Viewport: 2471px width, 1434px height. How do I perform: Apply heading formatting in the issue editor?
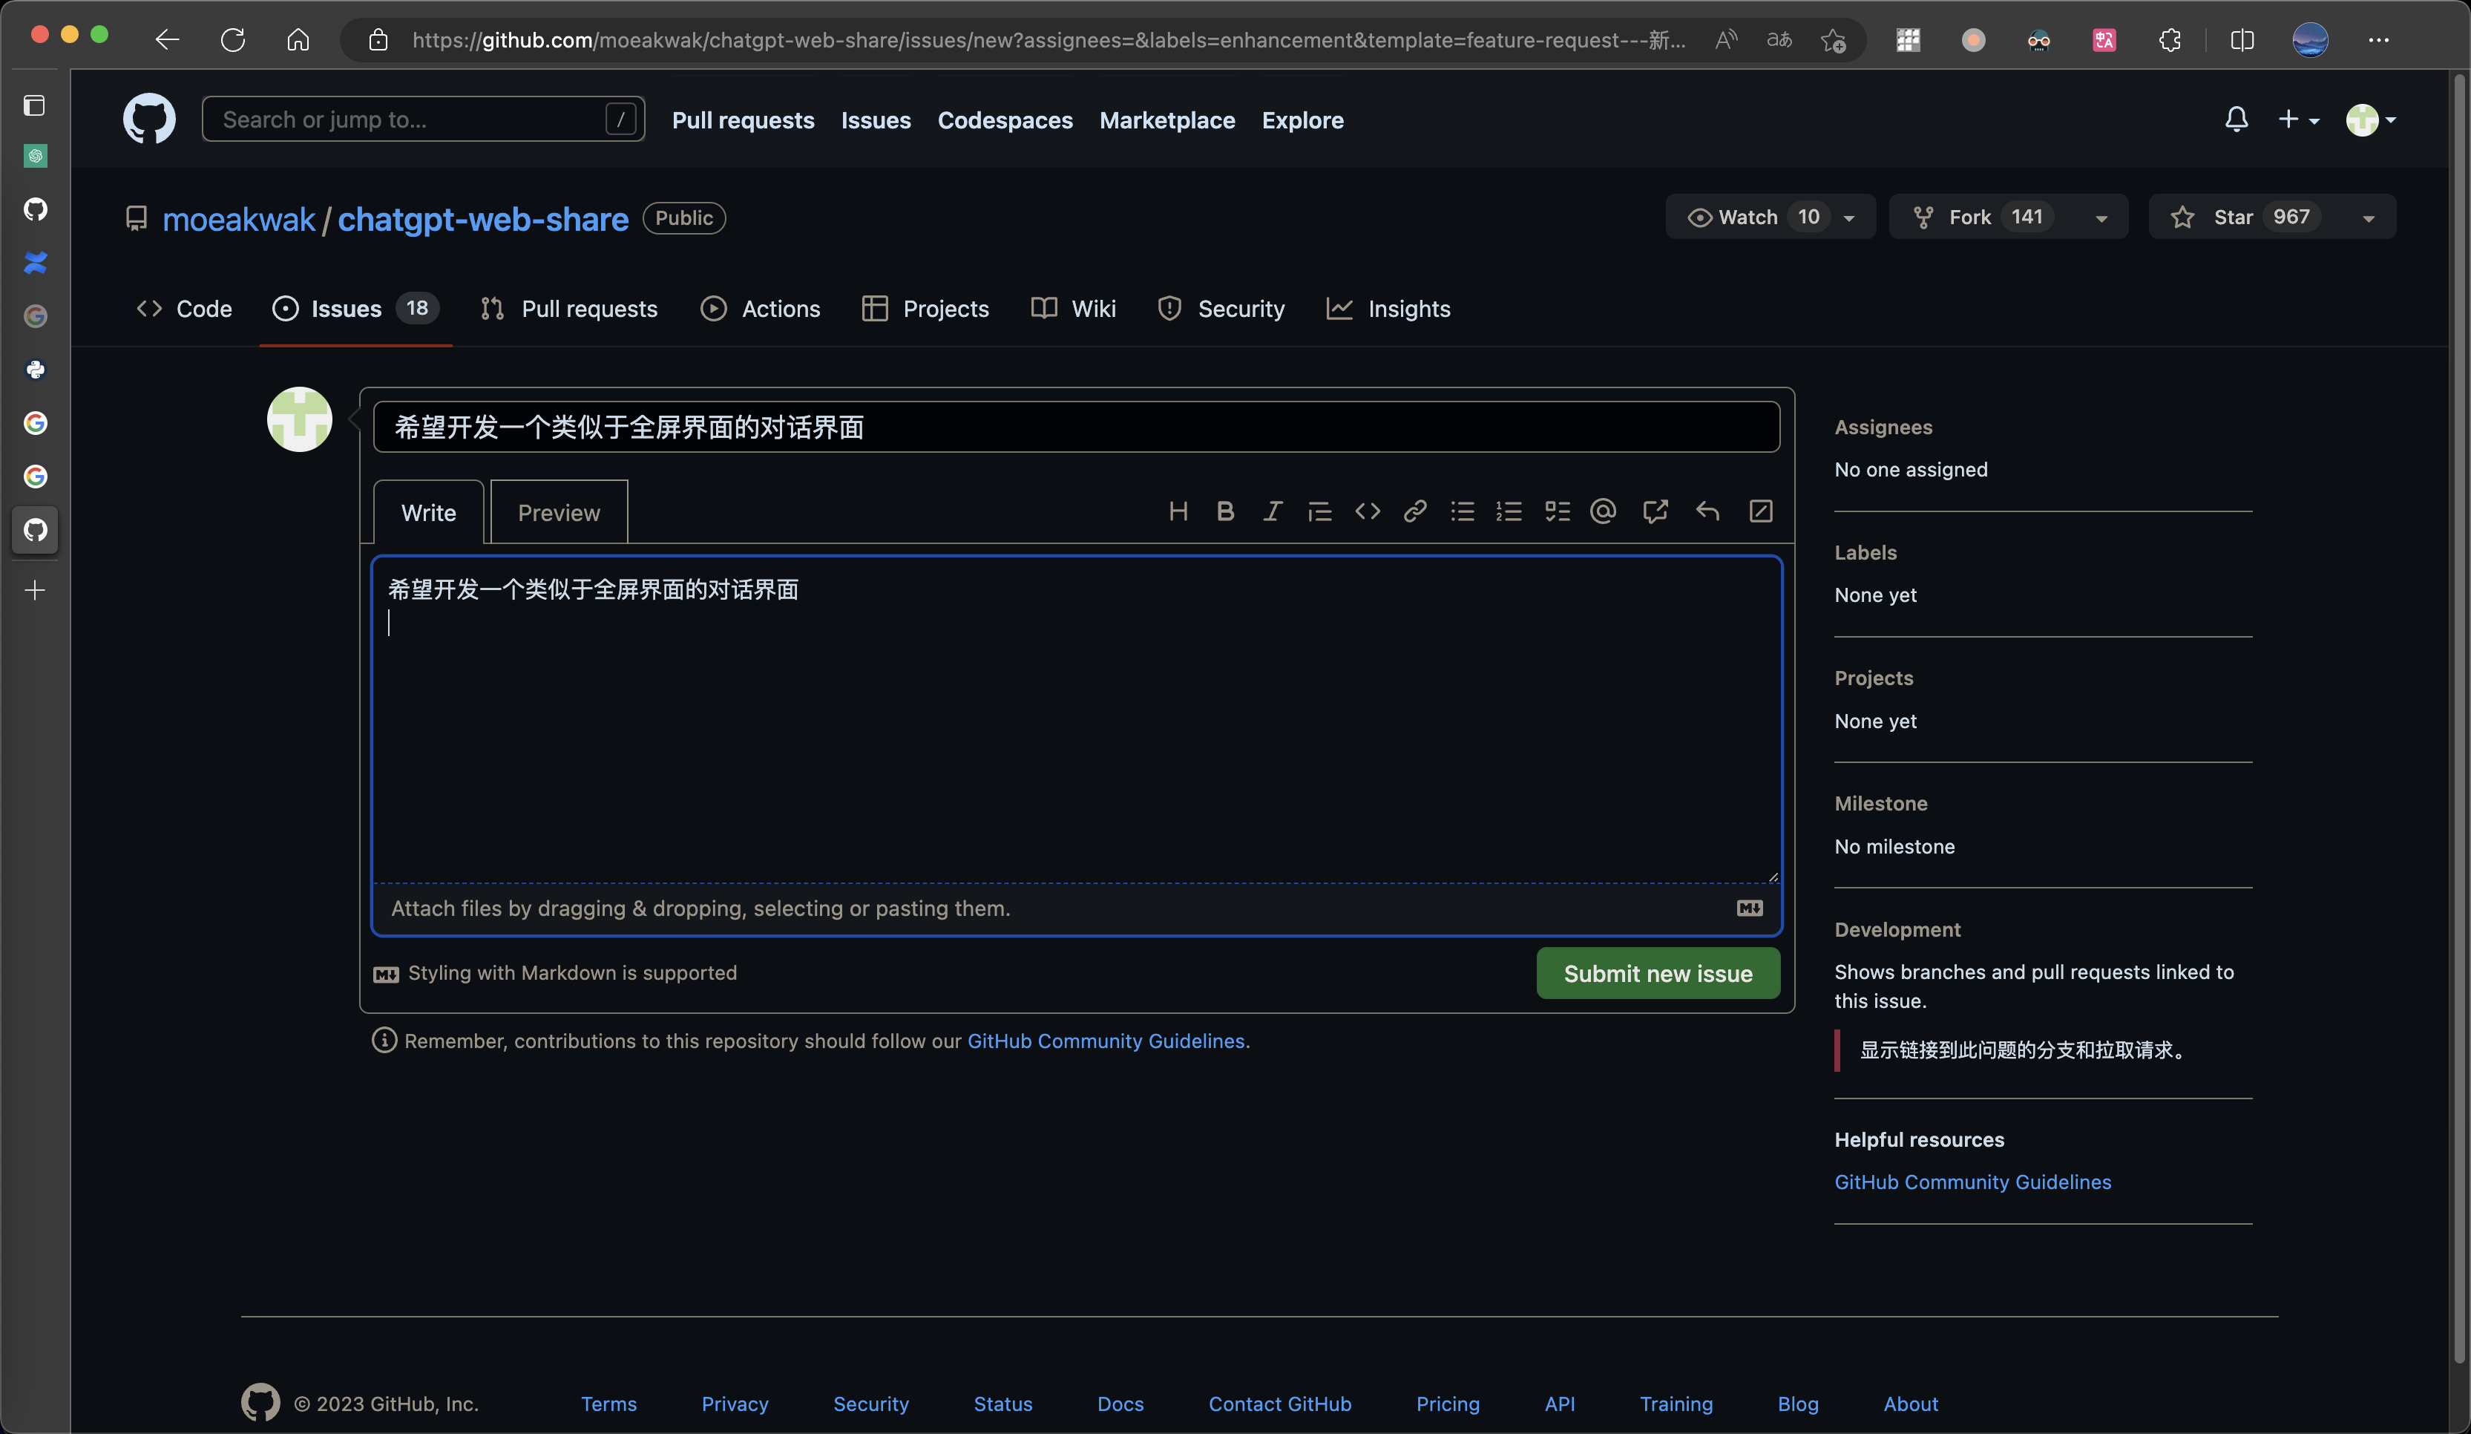(x=1178, y=511)
